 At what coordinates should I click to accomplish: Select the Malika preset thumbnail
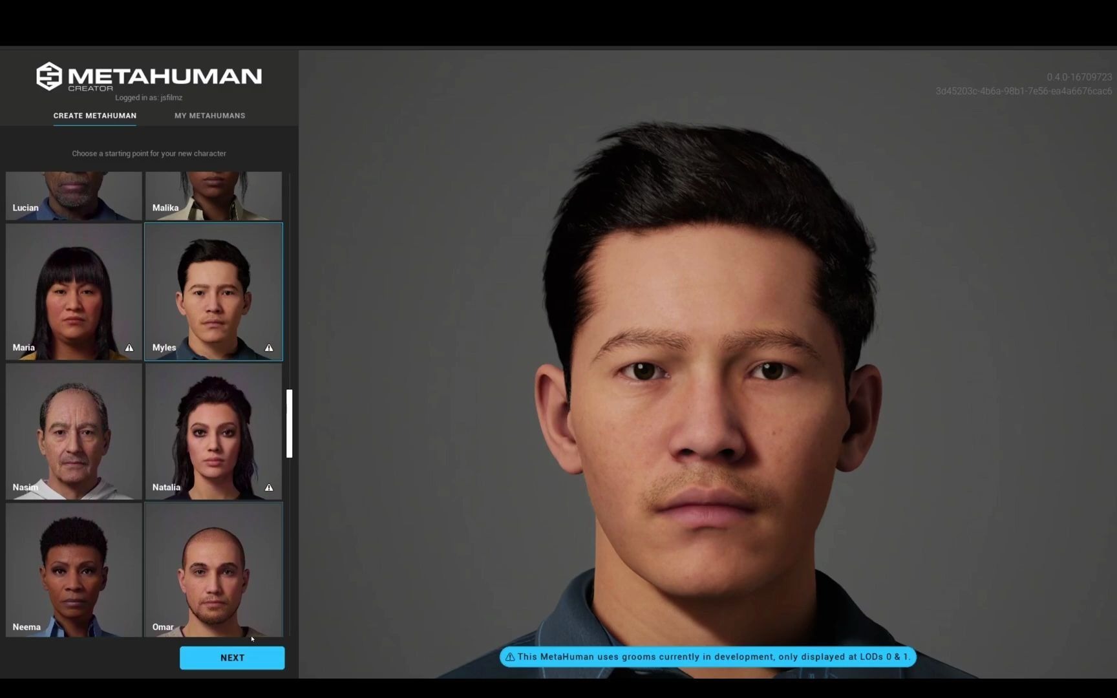click(x=213, y=196)
